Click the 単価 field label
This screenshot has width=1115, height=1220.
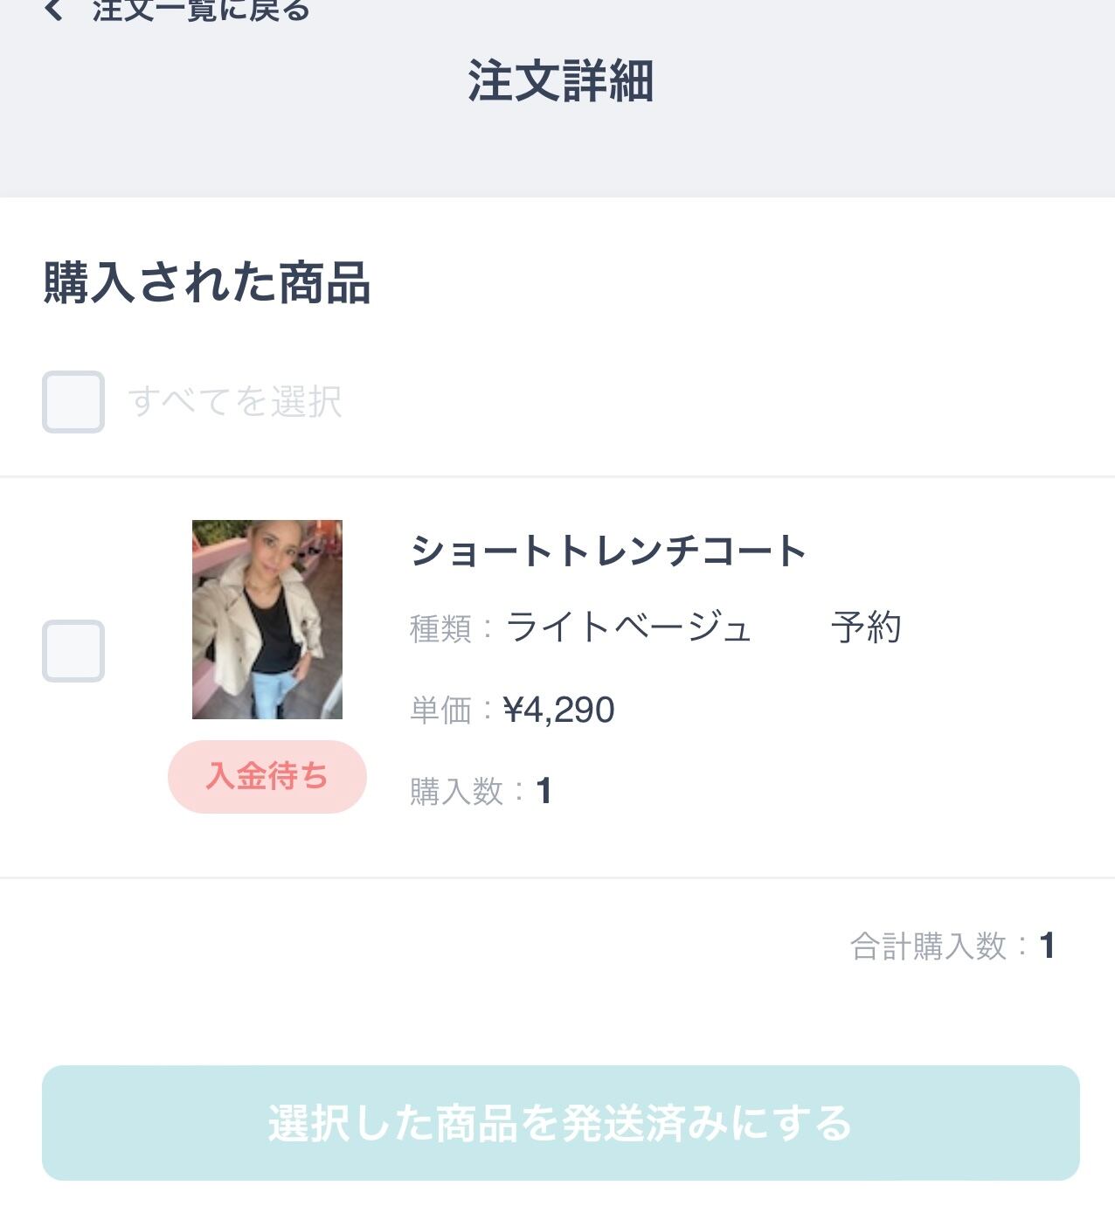pyautogui.click(x=440, y=710)
